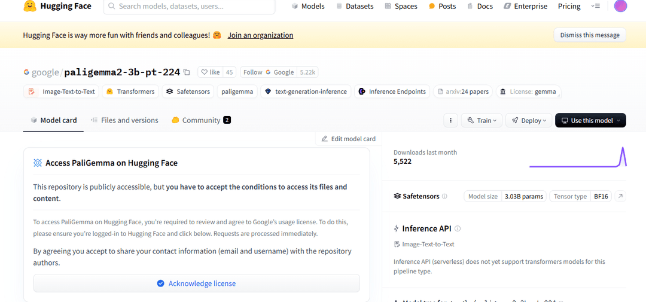Open the google organization link
646x302 pixels.
[x=45, y=72]
